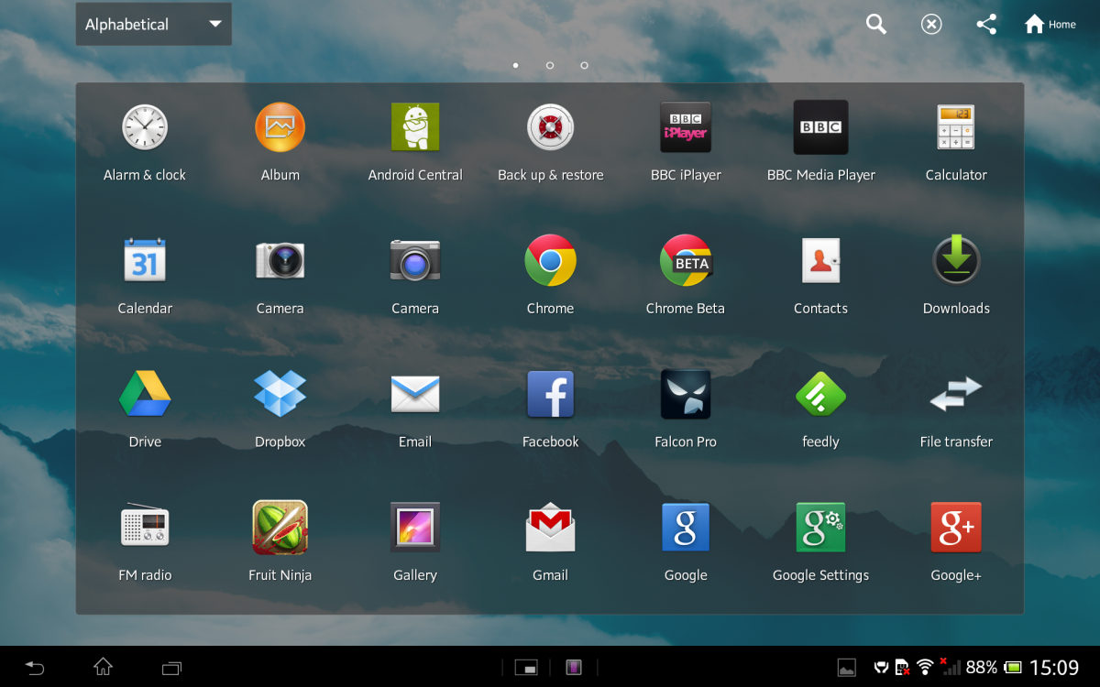The image size is (1100, 687).
Task: Expand the Alphabetical sort dropdown
Action: click(x=153, y=25)
